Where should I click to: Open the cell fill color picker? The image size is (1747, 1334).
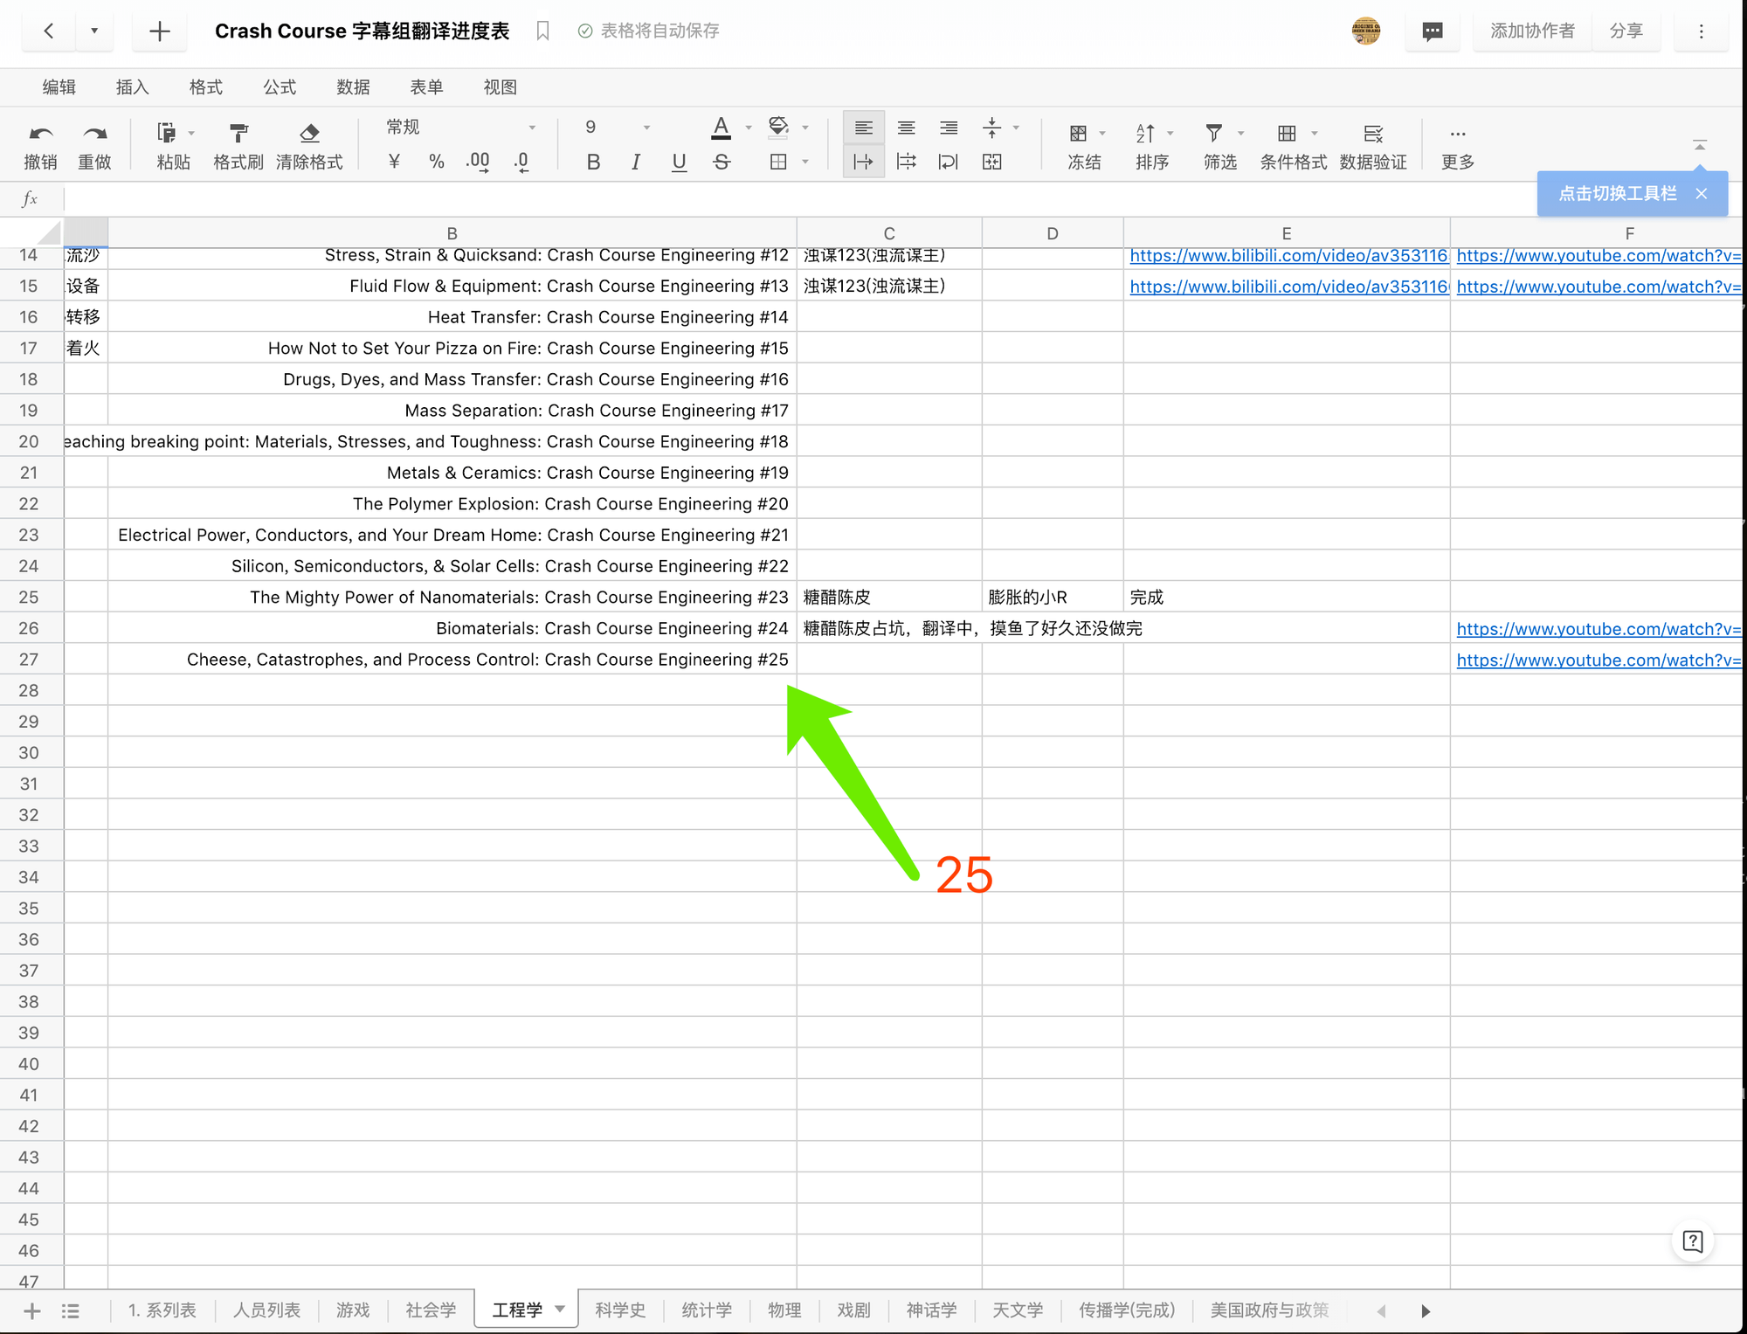(x=778, y=128)
